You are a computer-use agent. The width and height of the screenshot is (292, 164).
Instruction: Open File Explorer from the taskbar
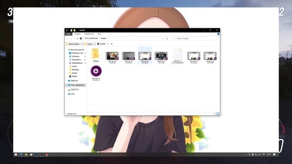tap(26, 155)
